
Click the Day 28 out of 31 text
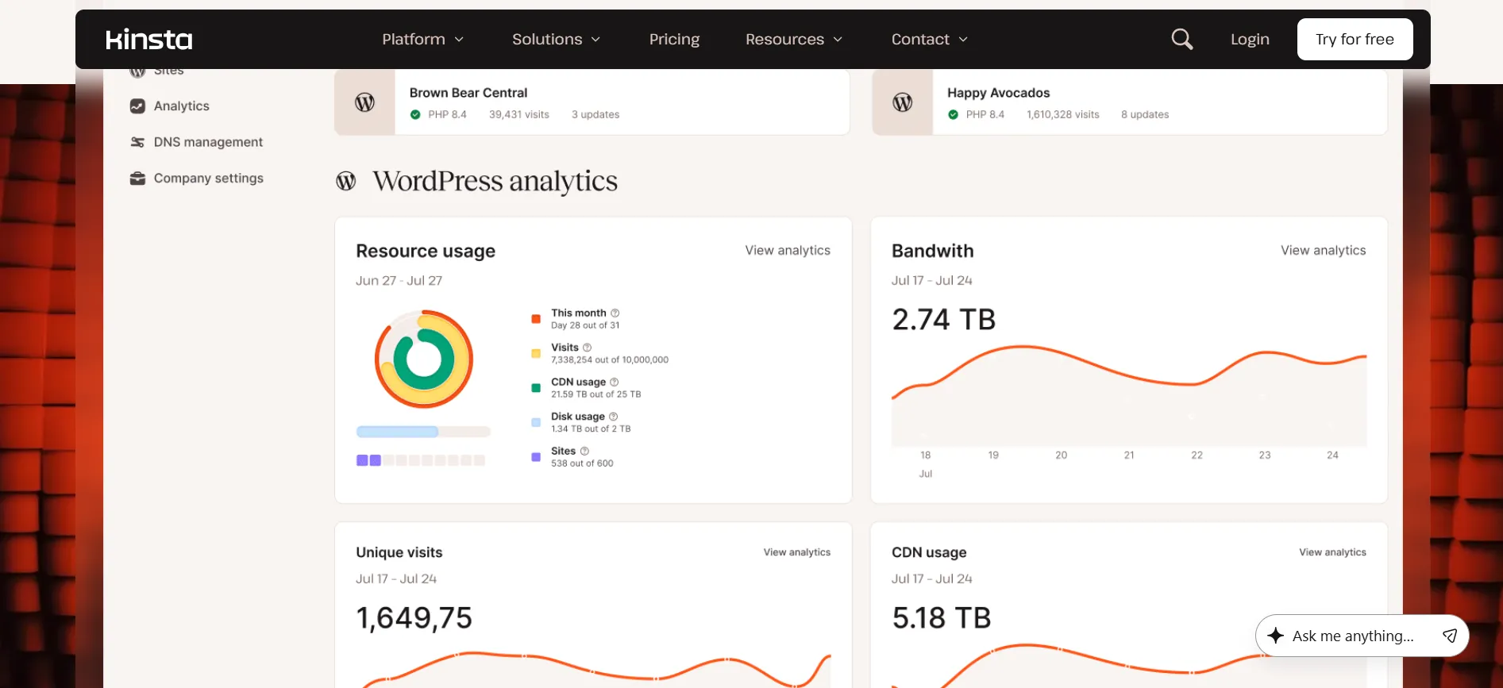(585, 325)
